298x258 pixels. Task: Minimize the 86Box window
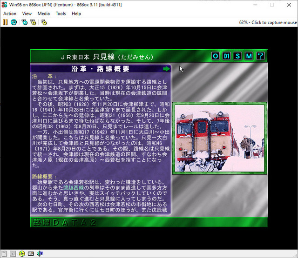click(255, 5)
